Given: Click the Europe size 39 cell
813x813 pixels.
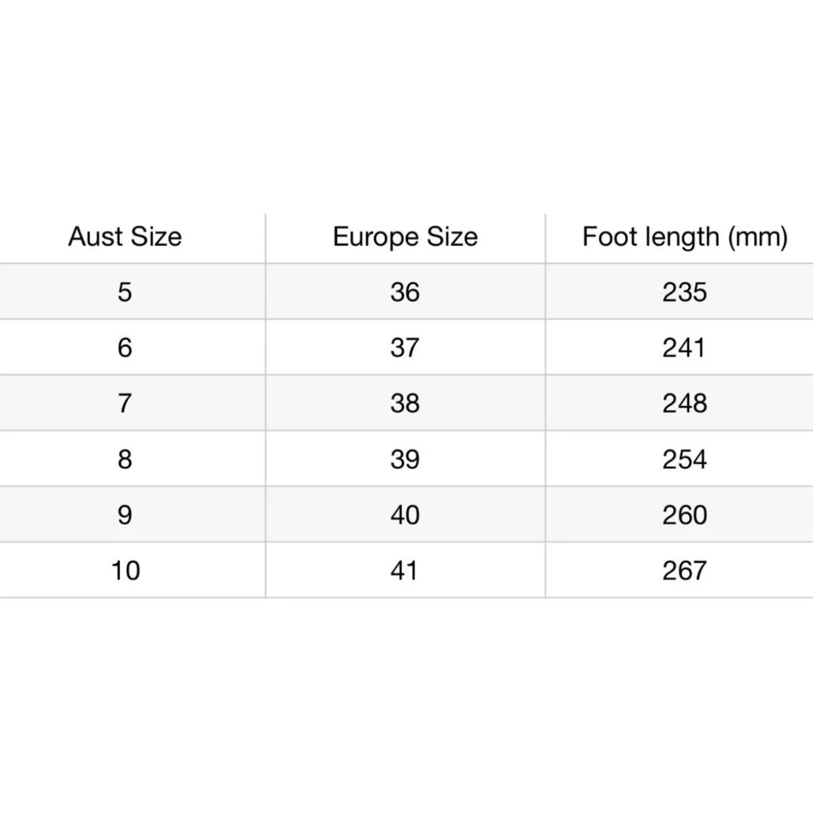Looking at the screenshot, I should click(405, 459).
